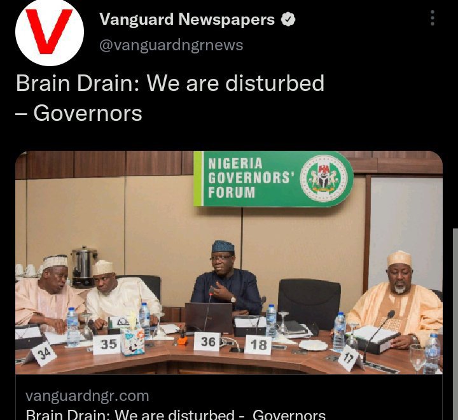Click the place card numbered 35
Viewport: 458px width, 420px height.
point(108,345)
